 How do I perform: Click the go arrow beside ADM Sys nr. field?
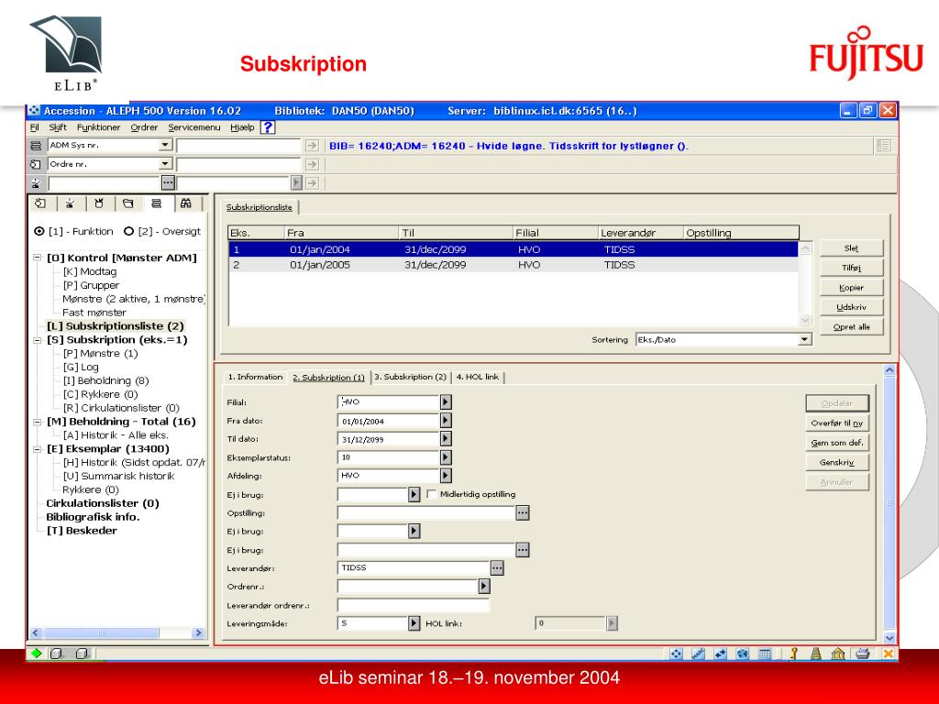312,146
